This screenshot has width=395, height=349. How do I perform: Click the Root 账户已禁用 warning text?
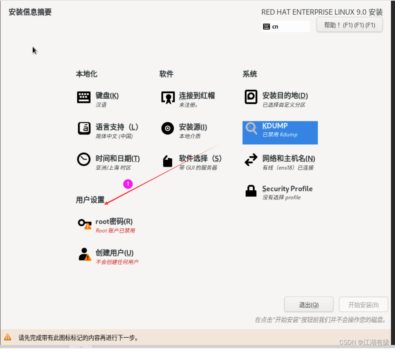point(116,230)
